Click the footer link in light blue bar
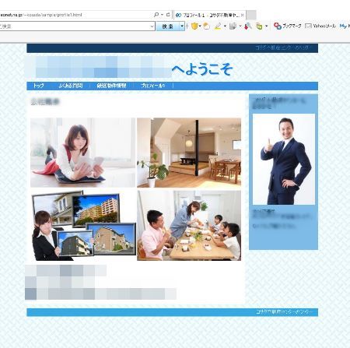 (x=284, y=312)
